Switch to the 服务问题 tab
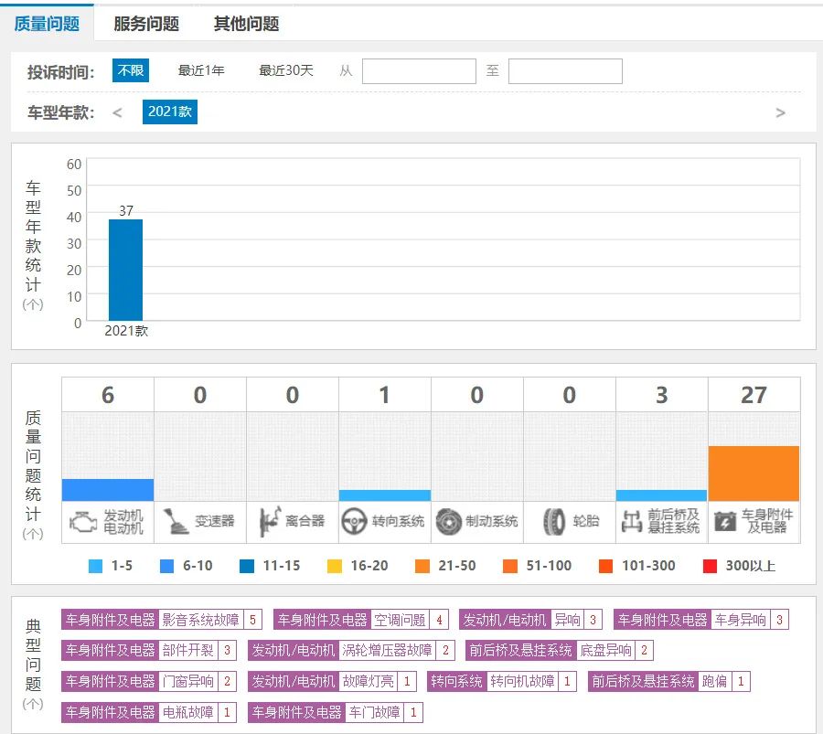This screenshot has width=823, height=734. (146, 24)
